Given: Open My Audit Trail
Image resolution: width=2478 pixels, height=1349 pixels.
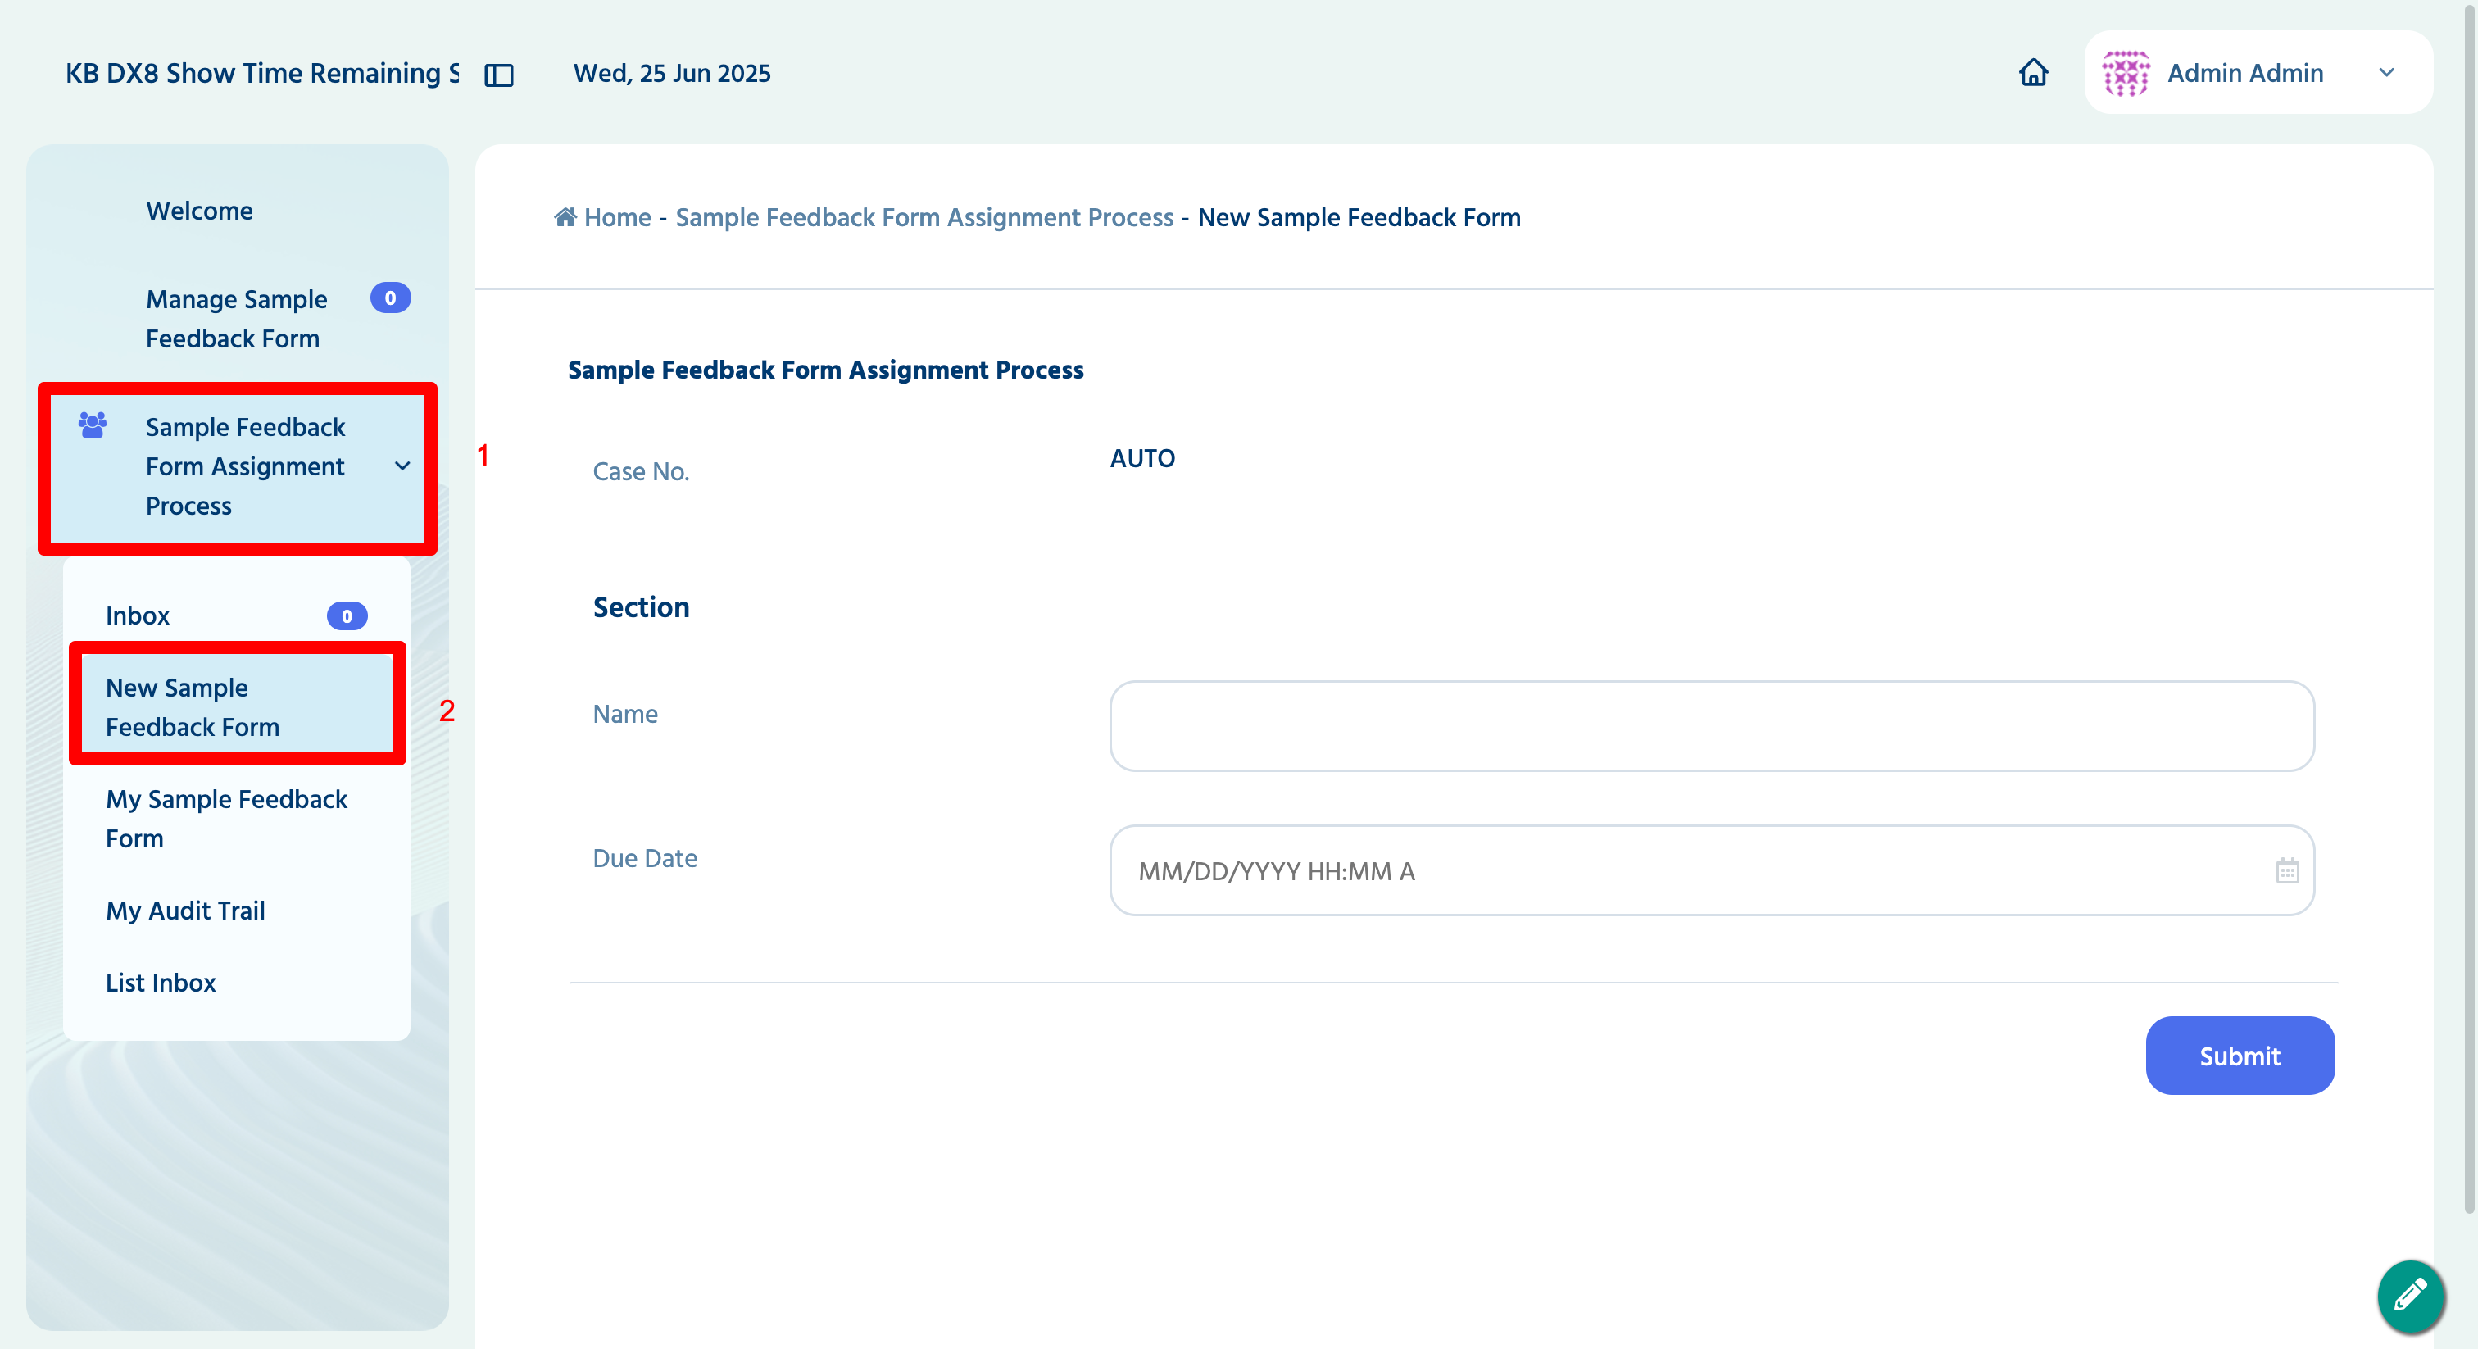Looking at the screenshot, I should tap(184, 911).
